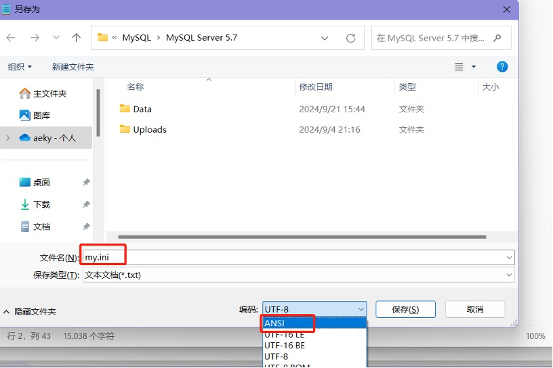Collapse folders with 隐藏文件夹
553x368 pixels.
[x=30, y=312]
